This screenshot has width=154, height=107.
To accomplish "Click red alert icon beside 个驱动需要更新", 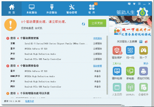I will pyautogui.click(x=8, y=38).
